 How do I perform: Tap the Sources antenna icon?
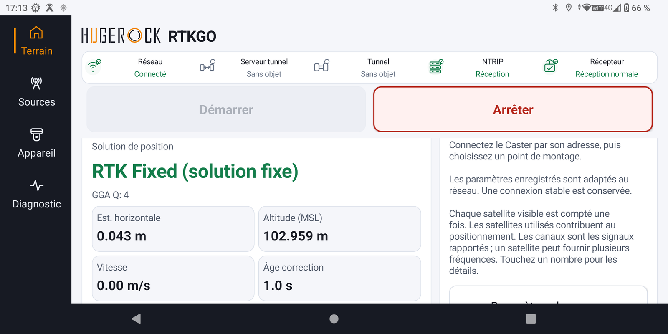click(x=36, y=83)
